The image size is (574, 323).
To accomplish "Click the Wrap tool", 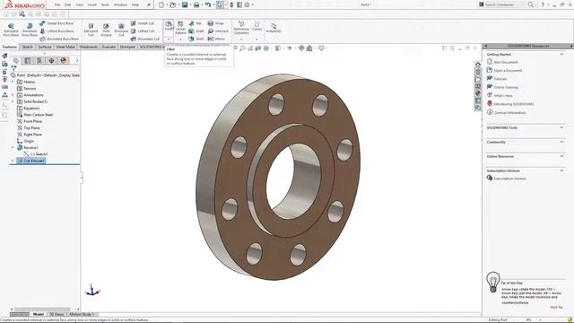I will click(215, 23).
